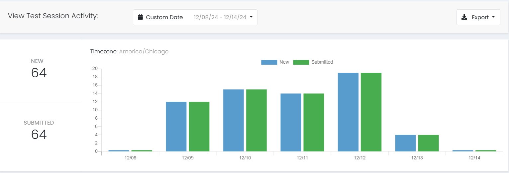The height and width of the screenshot is (173, 509).
Task: Open the Export dropdown menu
Action: click(x=478, y=17)
